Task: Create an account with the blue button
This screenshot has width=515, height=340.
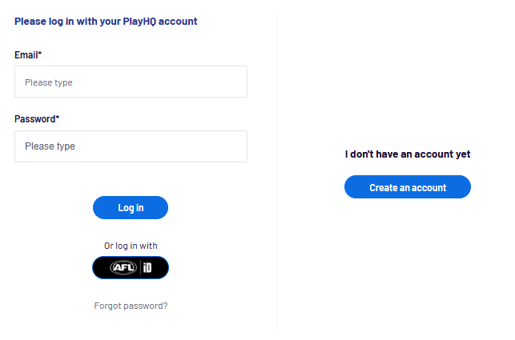Action: point(407,187)
